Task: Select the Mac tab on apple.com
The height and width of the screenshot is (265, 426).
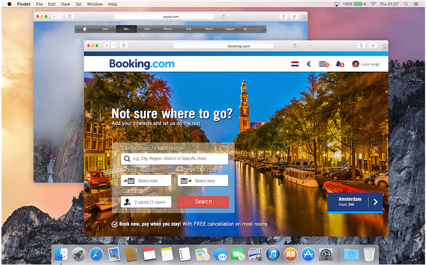Action: pyautogui.click(x=126, y=29)
